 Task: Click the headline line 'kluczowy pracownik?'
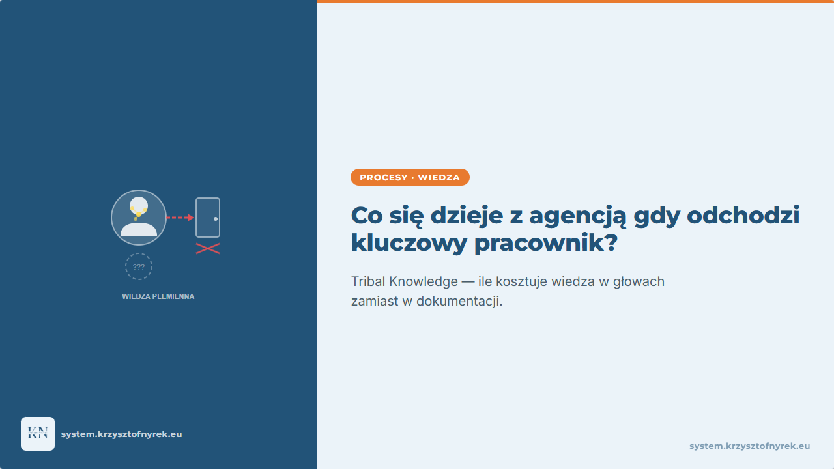click(484, 243)
